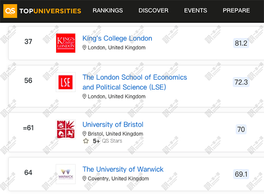
Task: Click the TOPUNIVERSITIES site title
Action: [50, 11]
